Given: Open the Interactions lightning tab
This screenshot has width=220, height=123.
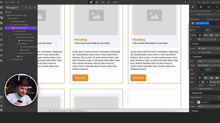Looking at the screenshot, I should pyautogui.click(x=217, y=7).
